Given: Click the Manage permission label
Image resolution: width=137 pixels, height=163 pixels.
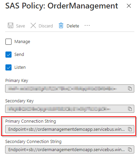Looking at the screenshot, I should coord(22,42).
